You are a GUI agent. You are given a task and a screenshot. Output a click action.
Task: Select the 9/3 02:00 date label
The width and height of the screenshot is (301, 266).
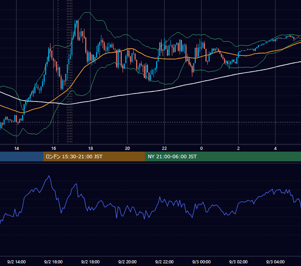click(x=239, y=262)
